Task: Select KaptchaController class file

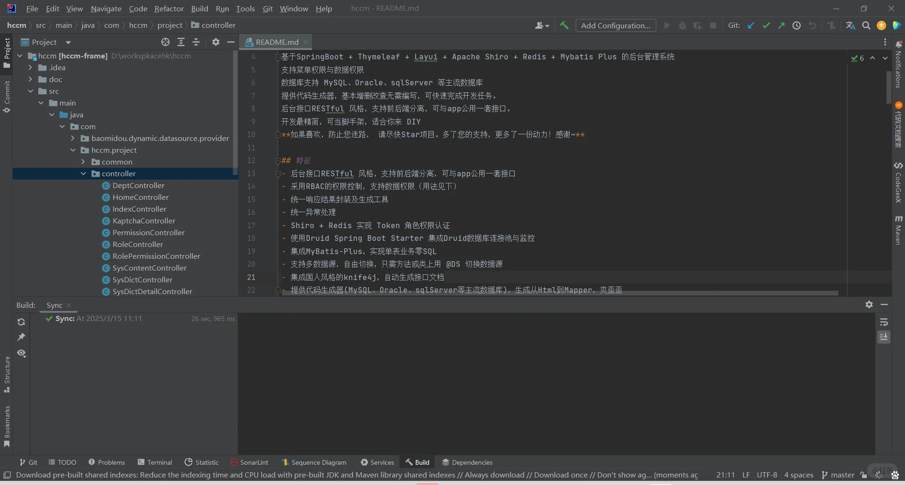Action: tap(144, 221)
